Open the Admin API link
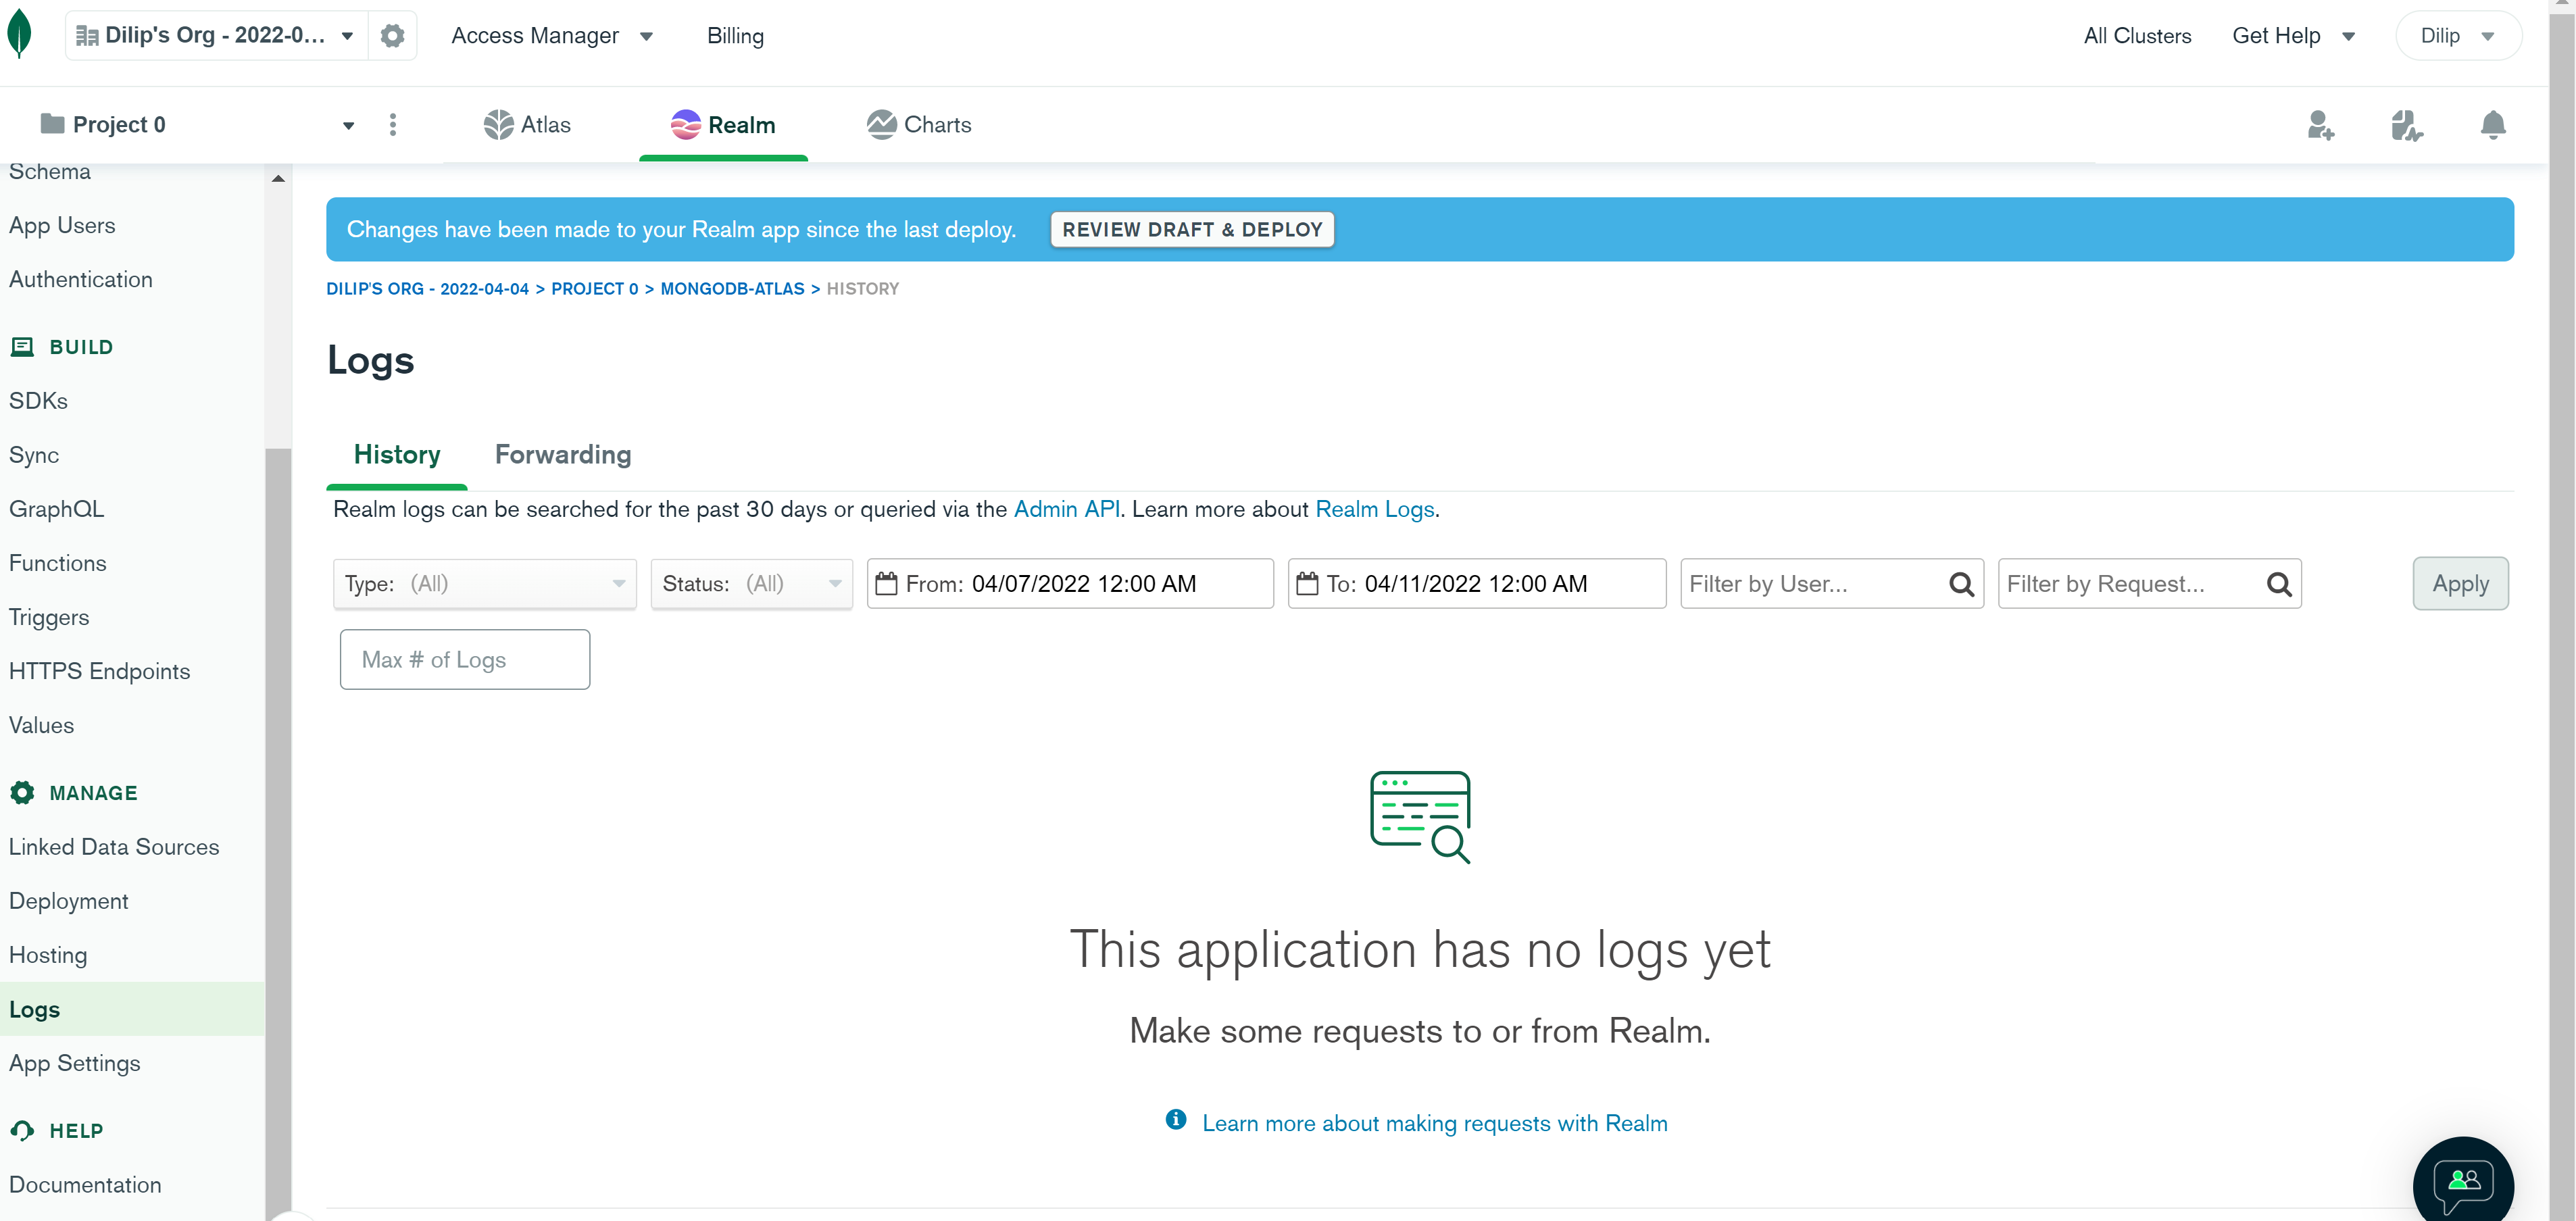Screen dimensions: 2576x1221 point(1066,509)
